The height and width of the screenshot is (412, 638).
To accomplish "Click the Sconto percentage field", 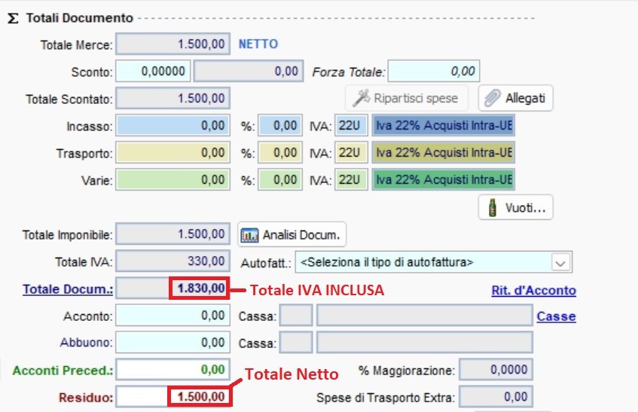I will point(154,72).
